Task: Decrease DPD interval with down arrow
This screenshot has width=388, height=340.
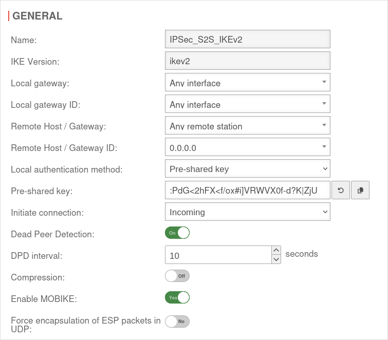Action: pyautogui.click(x=276, y=259)
